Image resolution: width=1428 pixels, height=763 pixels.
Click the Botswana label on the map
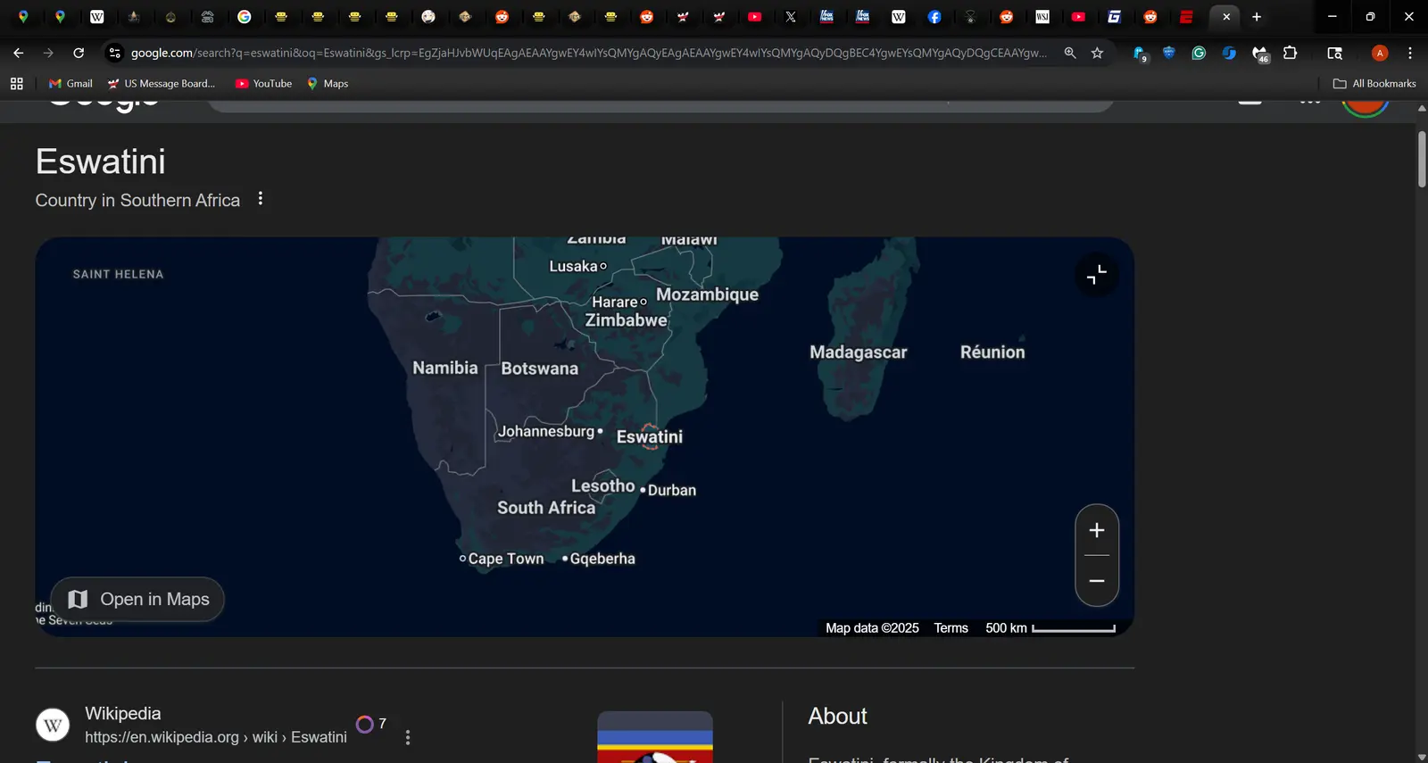(x=540, y=369)
